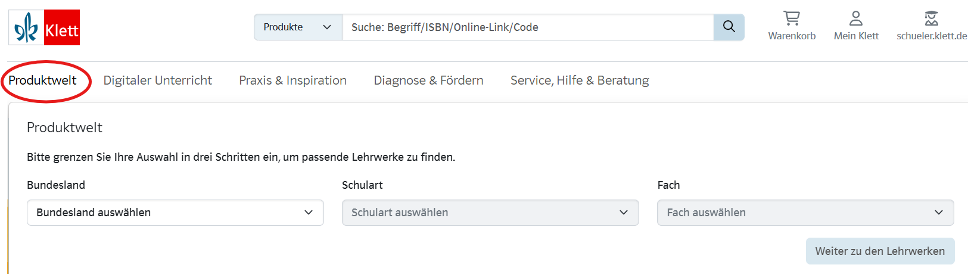Select the Produktwelt navigation tab
The width and height of the screenshot is (968, 274).
tap(43, 80)
